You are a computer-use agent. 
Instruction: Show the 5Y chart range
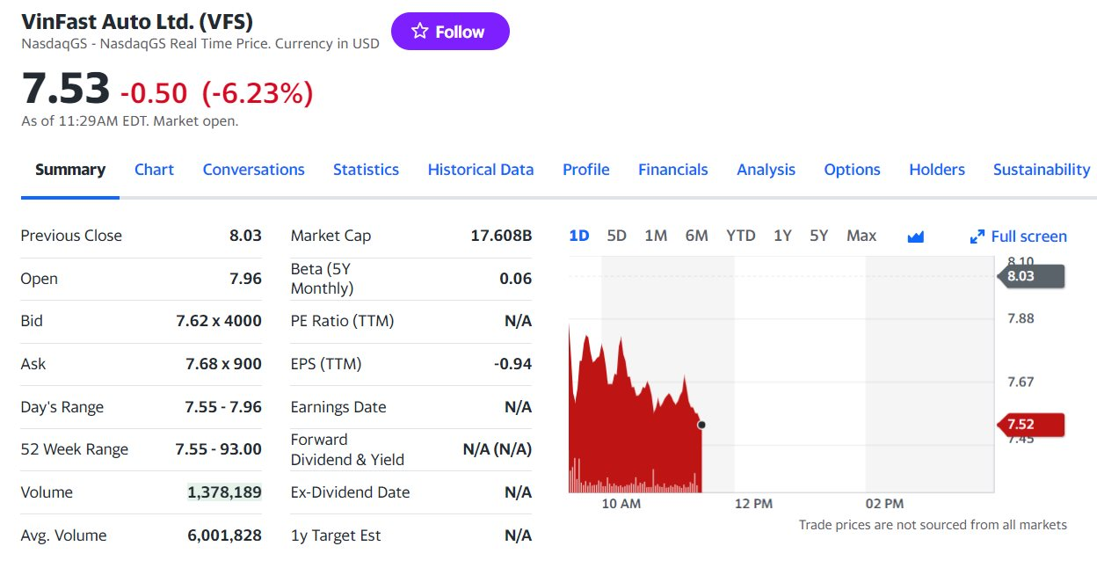pos(818,236)
